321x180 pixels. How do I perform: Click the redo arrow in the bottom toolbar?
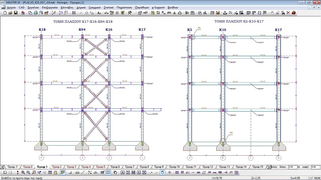[10, 172]
